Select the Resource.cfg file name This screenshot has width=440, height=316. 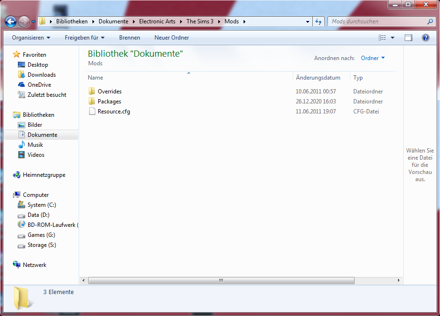[113, 112]
